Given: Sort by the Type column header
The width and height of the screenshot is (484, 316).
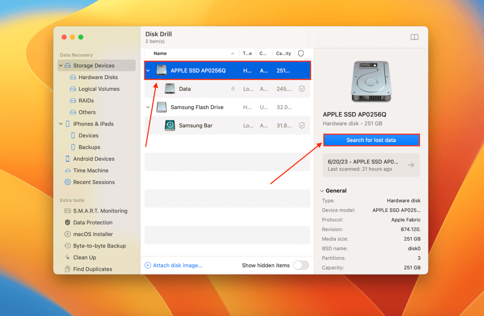Looking at the screenshot, I should (248, 54).
